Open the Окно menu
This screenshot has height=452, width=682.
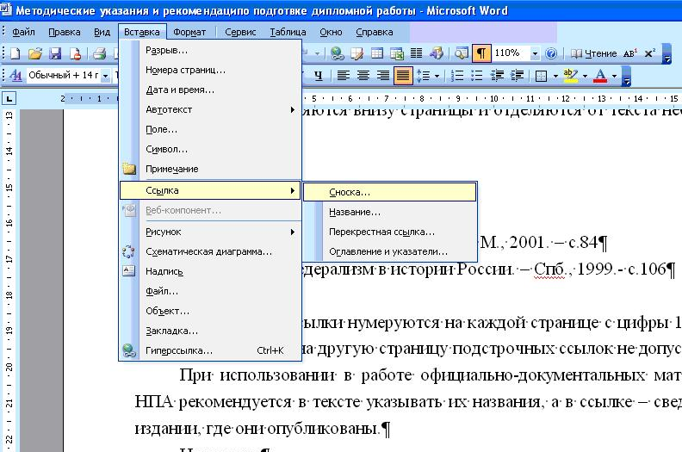tap(331, 32)
